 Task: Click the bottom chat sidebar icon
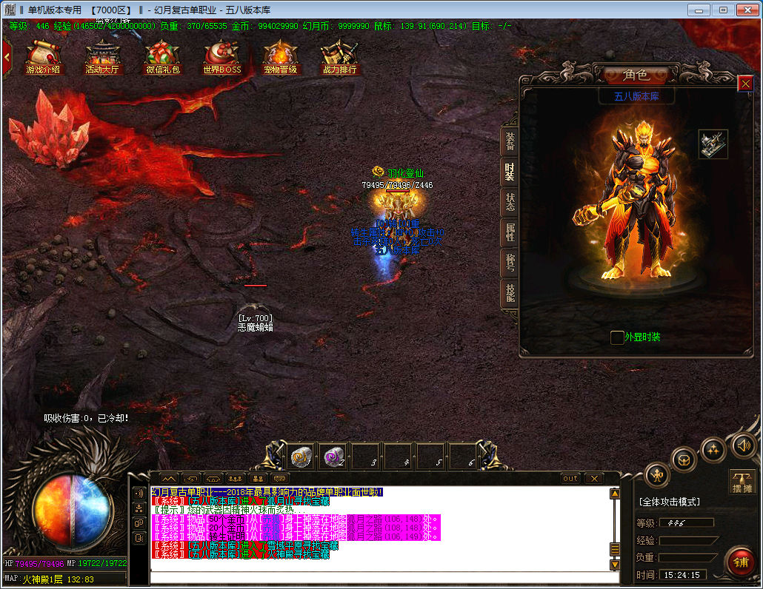139,538
